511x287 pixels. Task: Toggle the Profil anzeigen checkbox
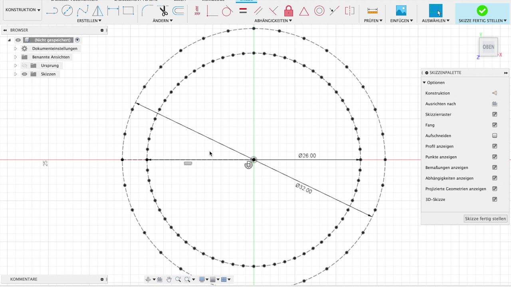coord(495,146)
